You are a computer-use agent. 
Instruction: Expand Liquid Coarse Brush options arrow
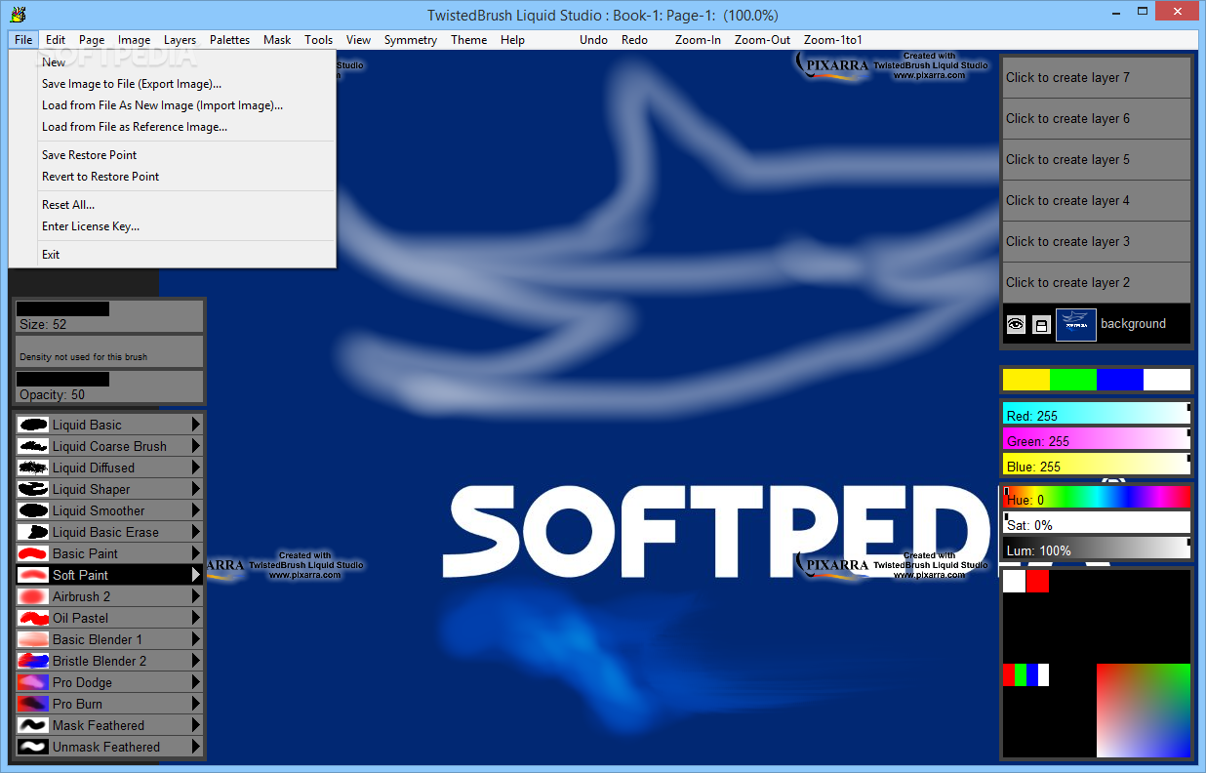[196, 446]
